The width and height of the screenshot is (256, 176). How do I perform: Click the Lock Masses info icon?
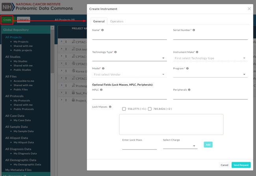110,107
